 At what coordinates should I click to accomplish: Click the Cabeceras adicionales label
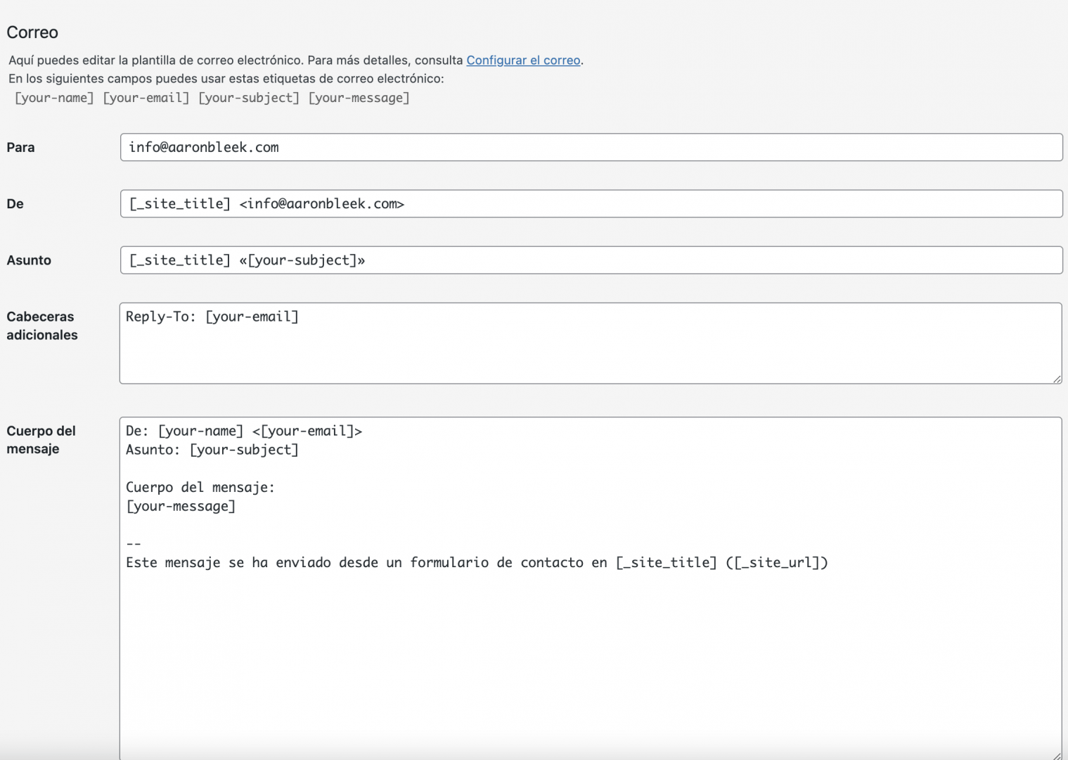coord(42,326)
